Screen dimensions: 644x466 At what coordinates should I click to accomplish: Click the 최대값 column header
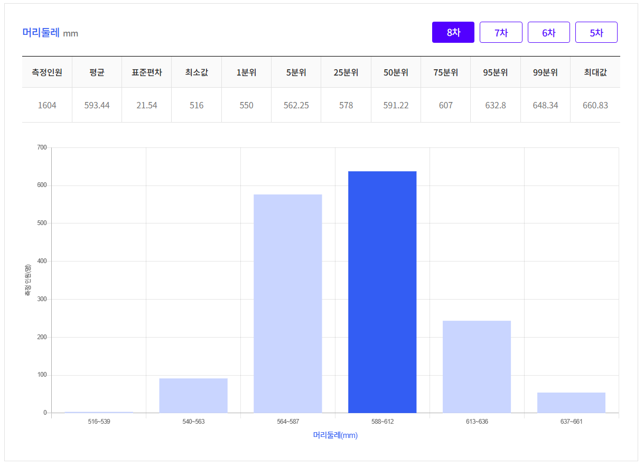(x=595, y=72)
